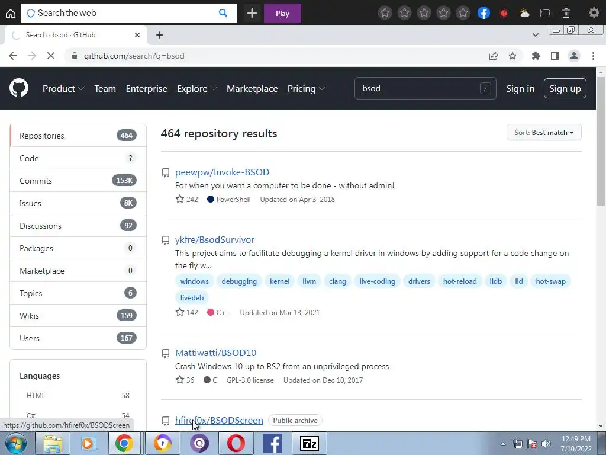
Task: Open the extensions puzzle piece icon
Action: 536,56
